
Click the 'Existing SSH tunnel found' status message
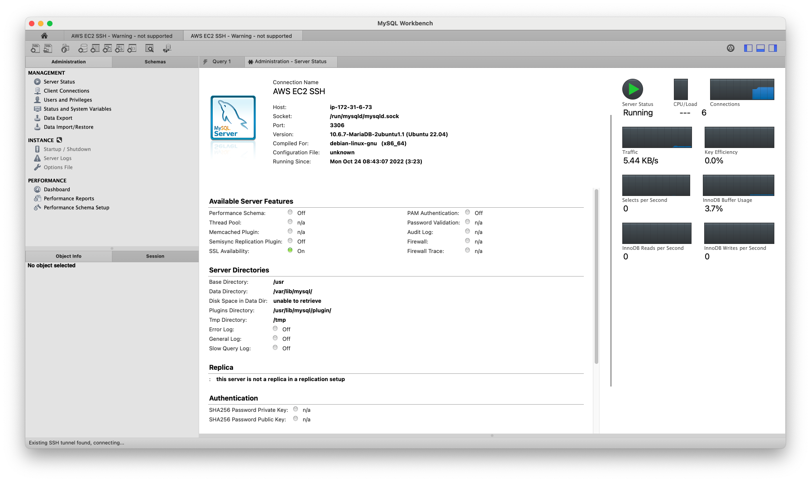[76, 443]
